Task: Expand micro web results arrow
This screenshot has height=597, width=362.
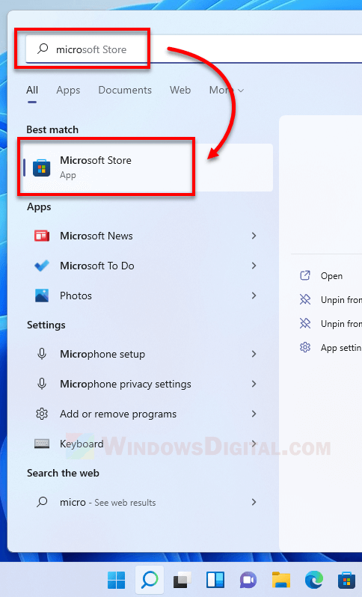Action: click(x=254, y=502)
